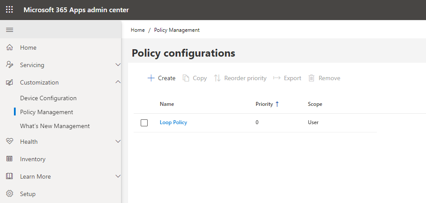Open the Setup sidebar item
The width and height of the screenshot is (426, 203).
click(28, 194)
